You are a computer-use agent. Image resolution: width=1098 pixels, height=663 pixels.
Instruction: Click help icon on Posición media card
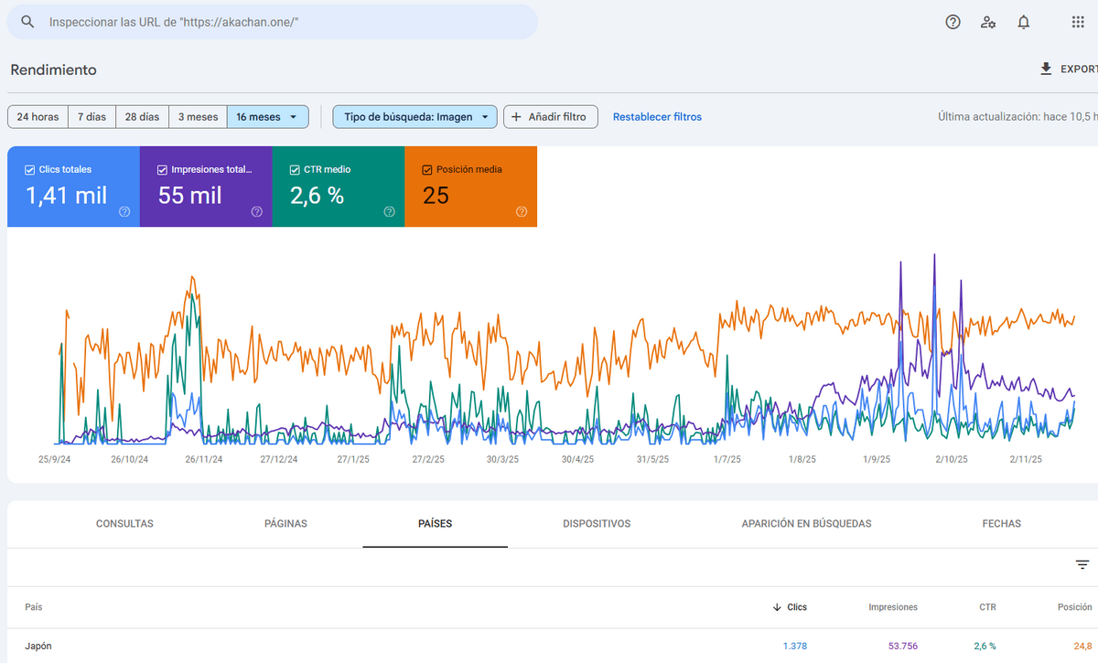pos(522,211)
